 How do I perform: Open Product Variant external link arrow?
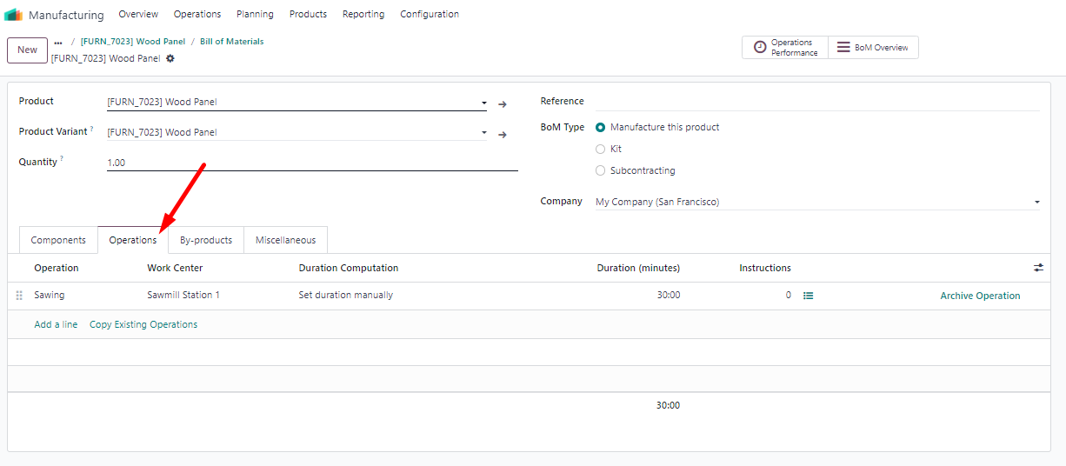tap(502, 135)
